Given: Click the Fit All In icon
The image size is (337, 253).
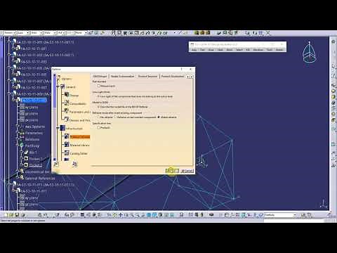Looking at the screenshot, I should 115,214.
